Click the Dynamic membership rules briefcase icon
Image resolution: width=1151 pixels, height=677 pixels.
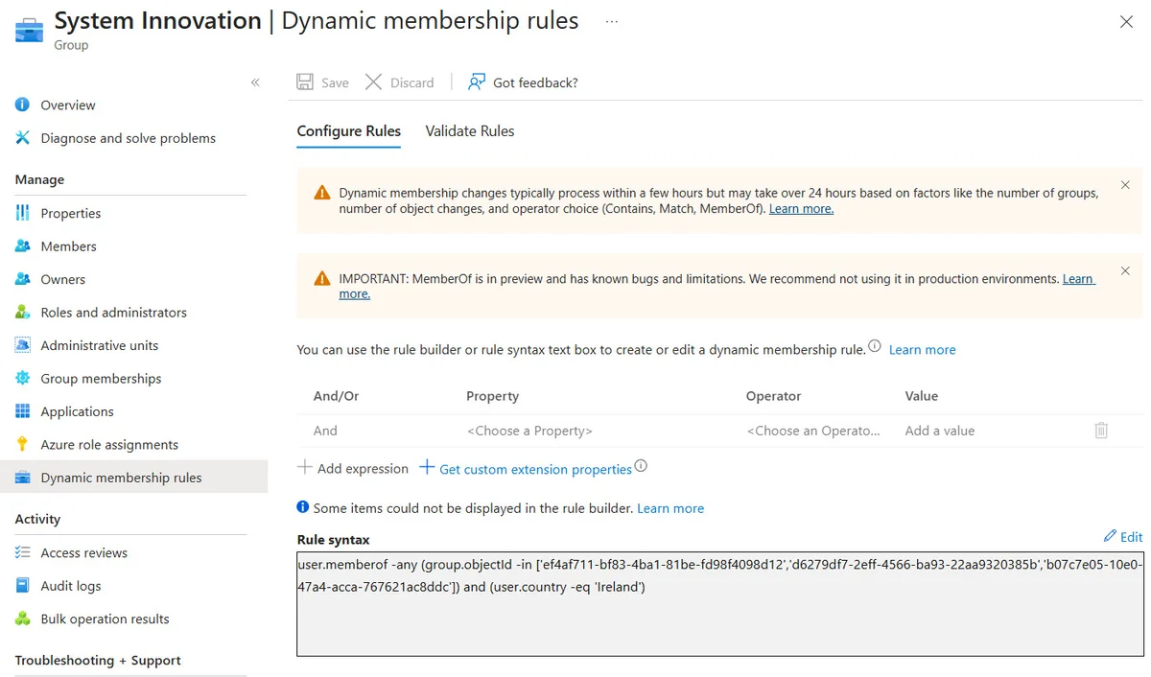coord(22,478)
